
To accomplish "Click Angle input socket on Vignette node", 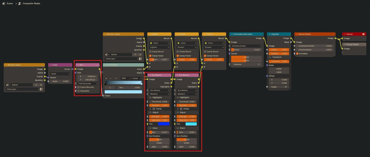I will (x=267, y=87).
